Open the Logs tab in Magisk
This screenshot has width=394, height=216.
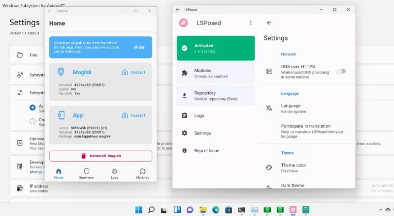click(115, 173)
